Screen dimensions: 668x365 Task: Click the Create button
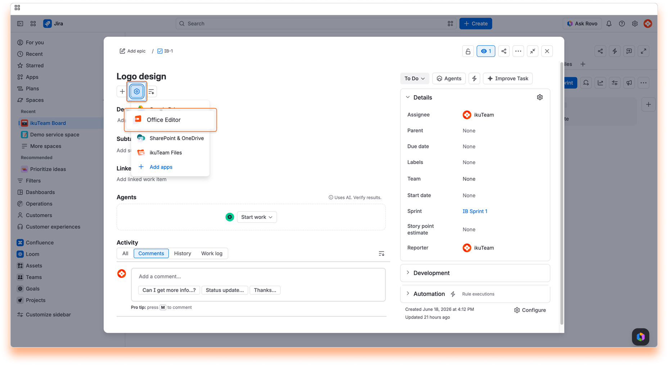click(475, 23)
